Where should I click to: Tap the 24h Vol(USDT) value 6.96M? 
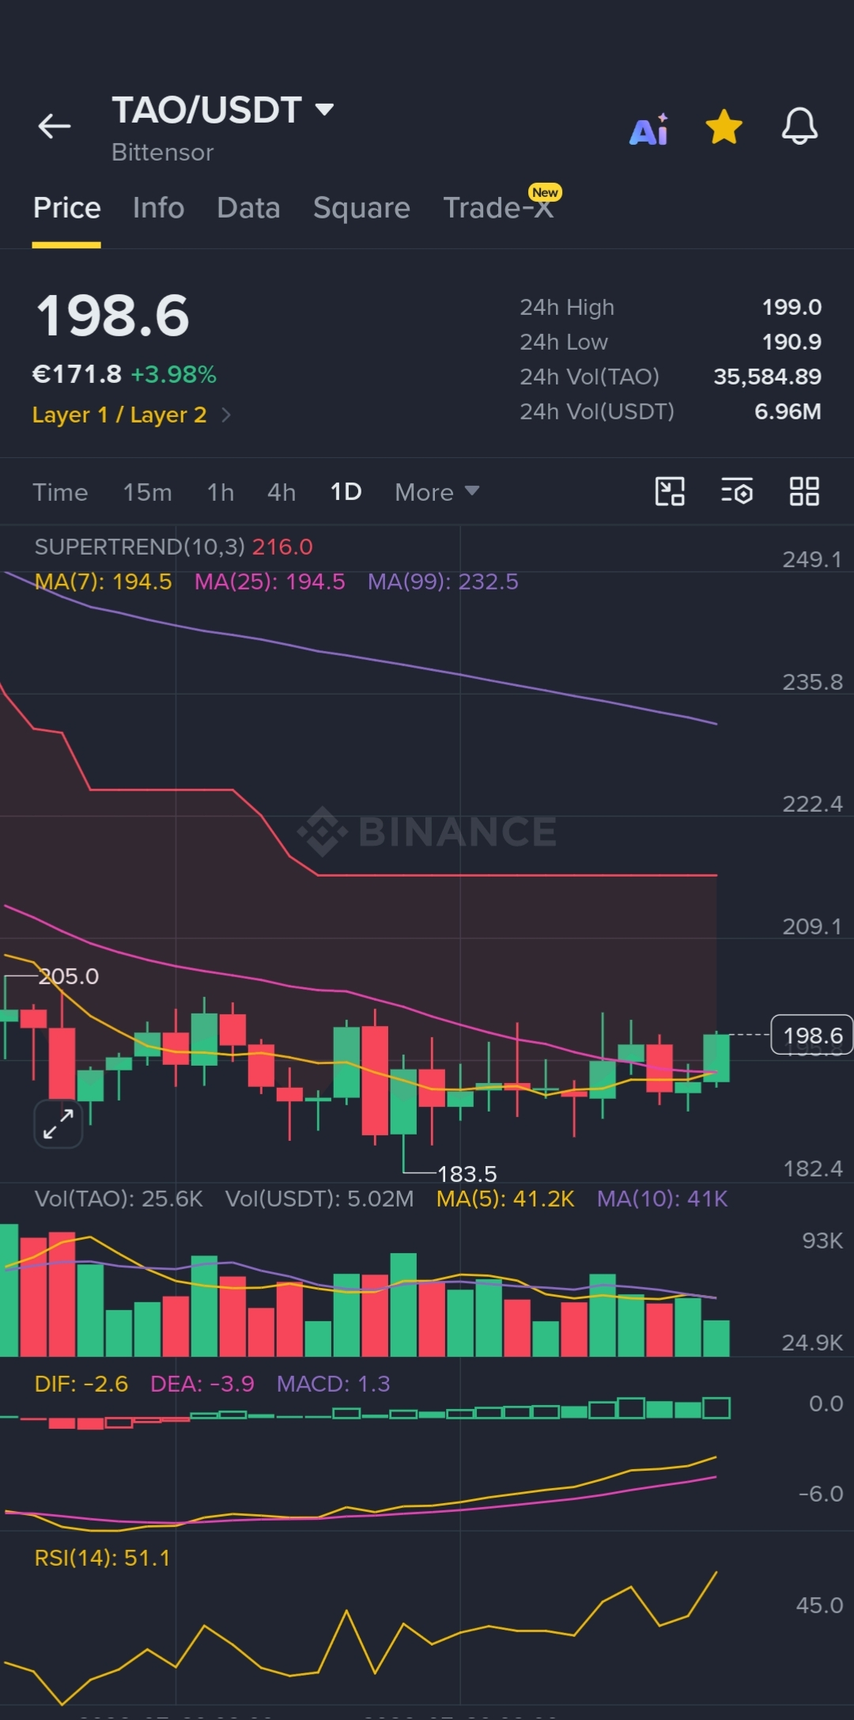(x=788, y=411)
